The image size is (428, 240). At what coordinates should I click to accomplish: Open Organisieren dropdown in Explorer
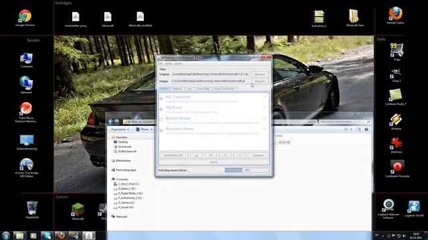pyautogui.click(x=120, y=129)
